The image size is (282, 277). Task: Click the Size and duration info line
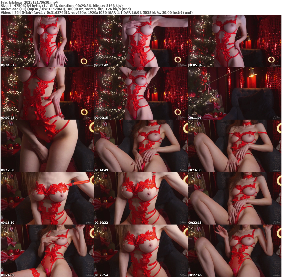(x=62, y=6)
